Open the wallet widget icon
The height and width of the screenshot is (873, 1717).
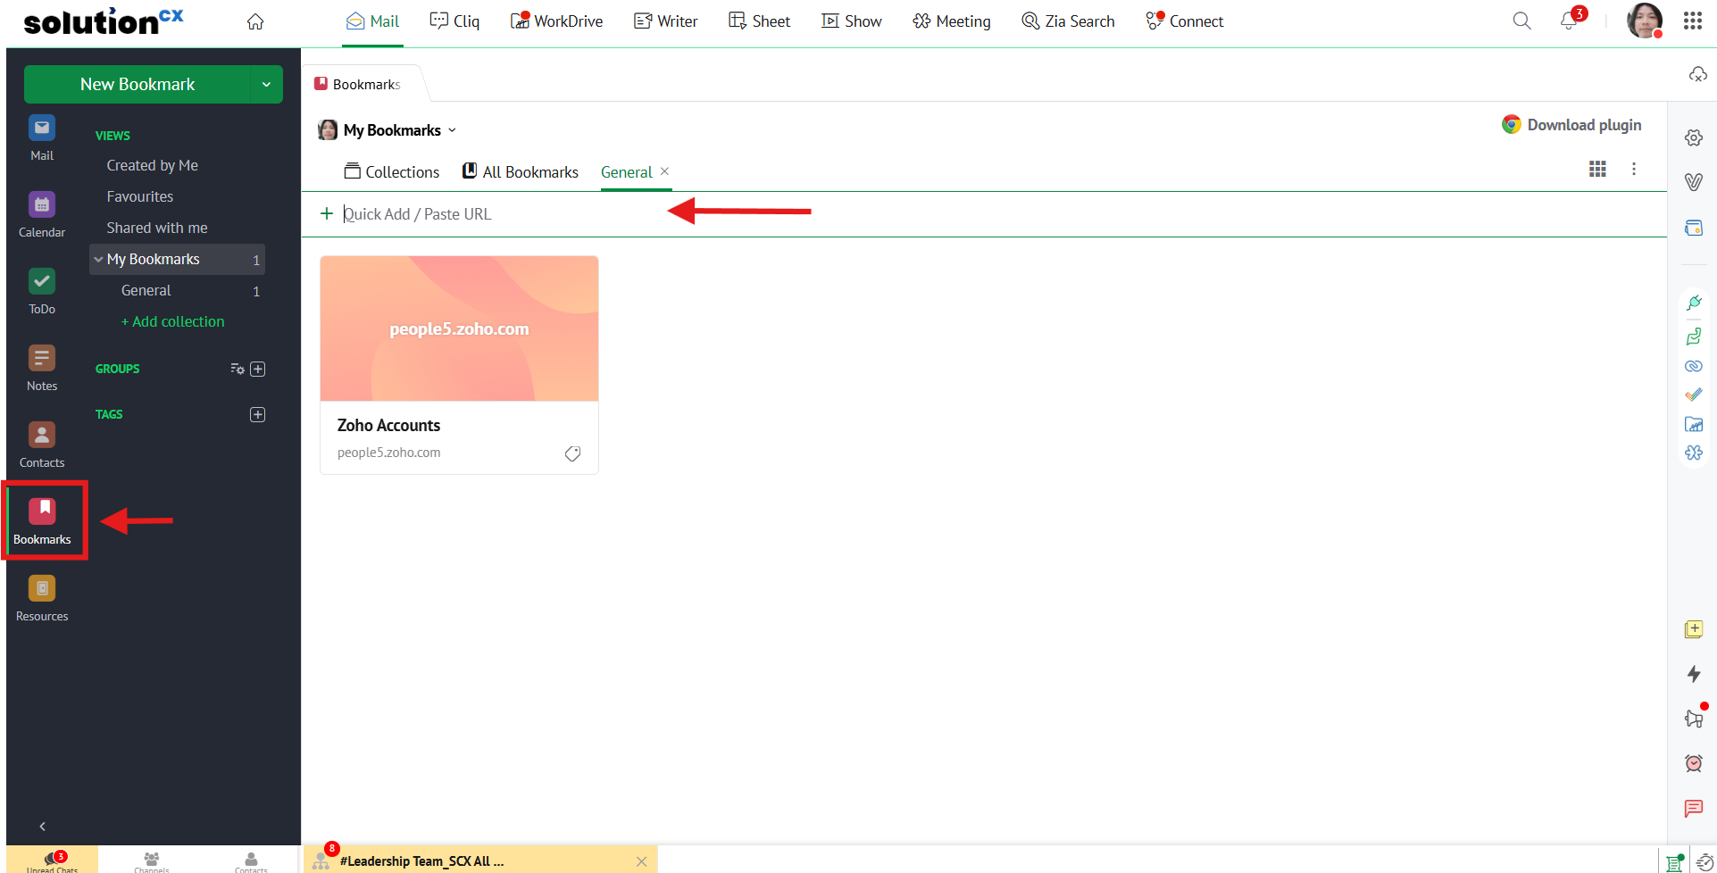1694,228
